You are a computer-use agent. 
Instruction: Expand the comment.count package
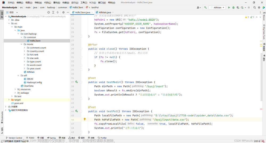(24, 48)
